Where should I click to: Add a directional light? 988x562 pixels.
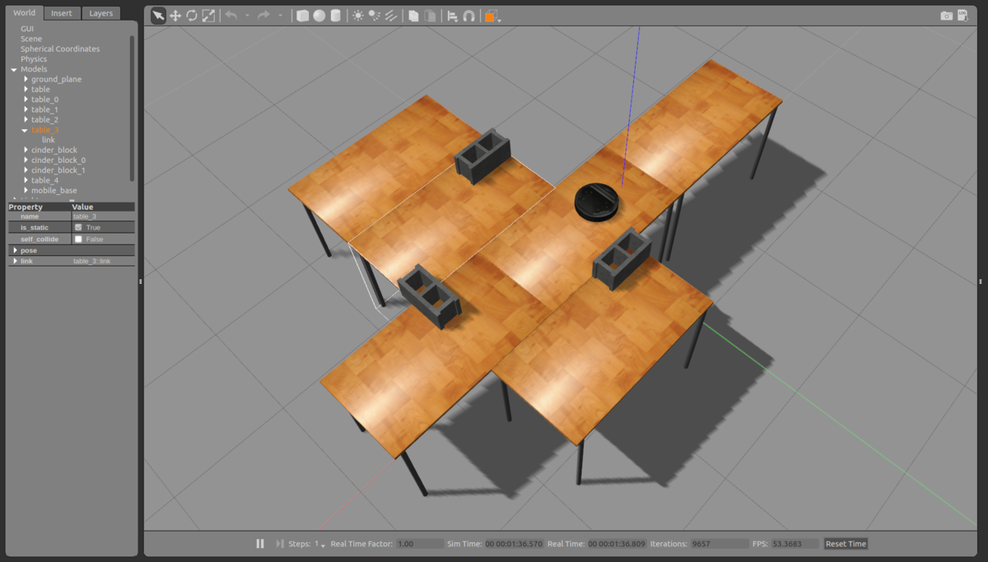390,16
